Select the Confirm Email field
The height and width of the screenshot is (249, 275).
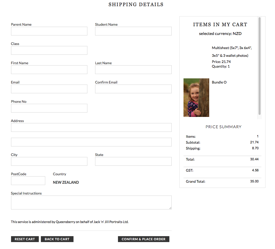[x=133, y=89]
